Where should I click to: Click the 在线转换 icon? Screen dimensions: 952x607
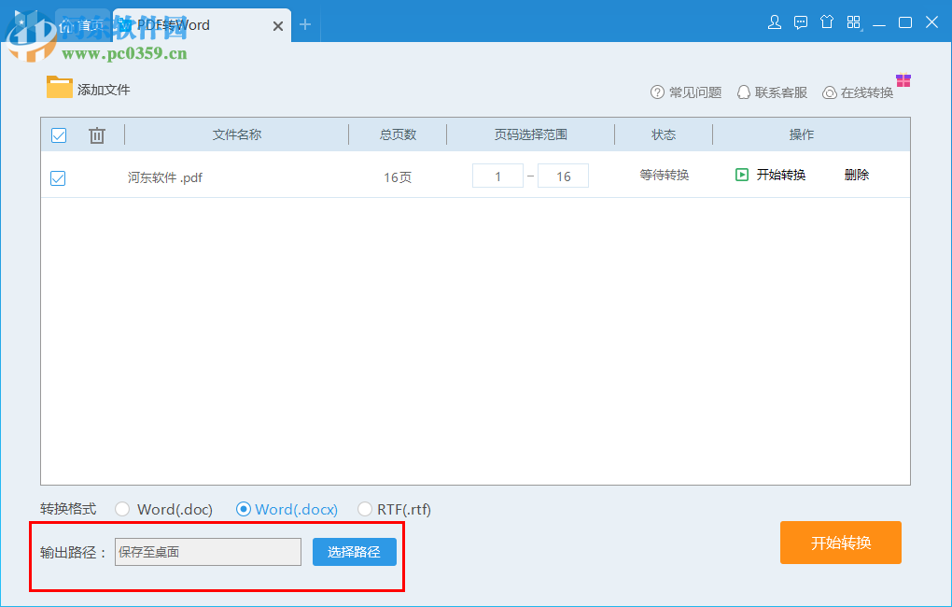[x=830, y=92]
